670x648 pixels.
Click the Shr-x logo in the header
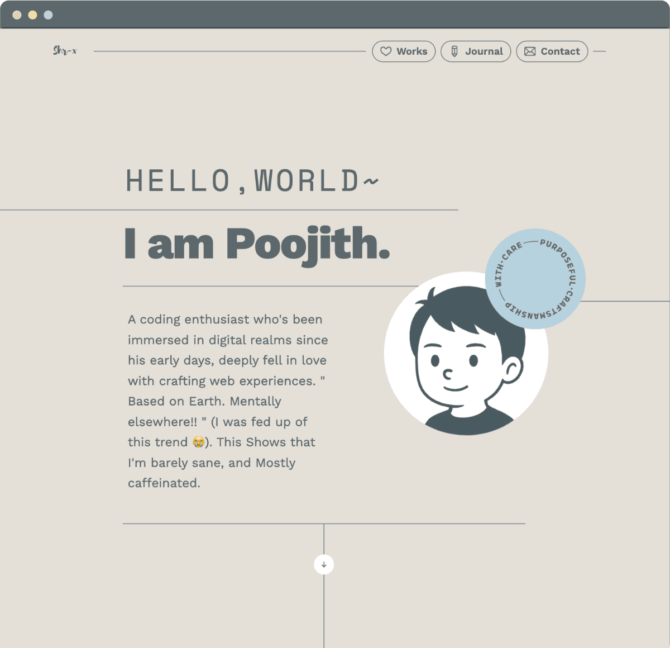click(x=65, y=51)
